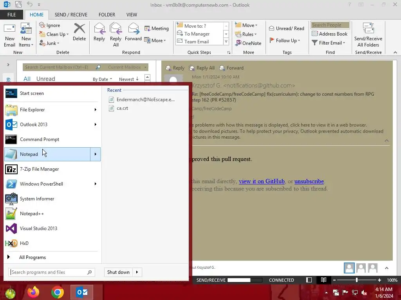401x300 pixels.
Task: Select the To Manager quick step
Action: 200,34
